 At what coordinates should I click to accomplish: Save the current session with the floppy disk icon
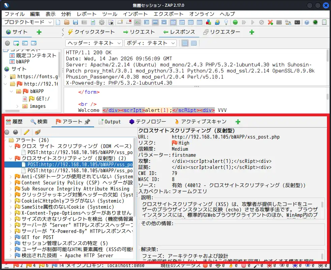76,23
